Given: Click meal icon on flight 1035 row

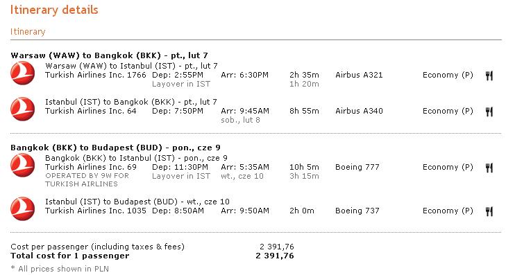Looking at the screenshot, I should pyautogui.click(x=489, y=211).
